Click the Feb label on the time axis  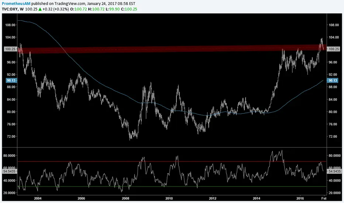tap(324, 199)
